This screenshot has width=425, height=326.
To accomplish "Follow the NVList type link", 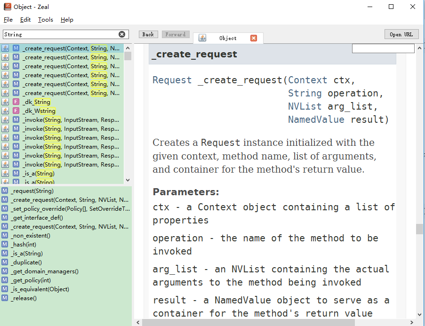I will tap(305, 106).
